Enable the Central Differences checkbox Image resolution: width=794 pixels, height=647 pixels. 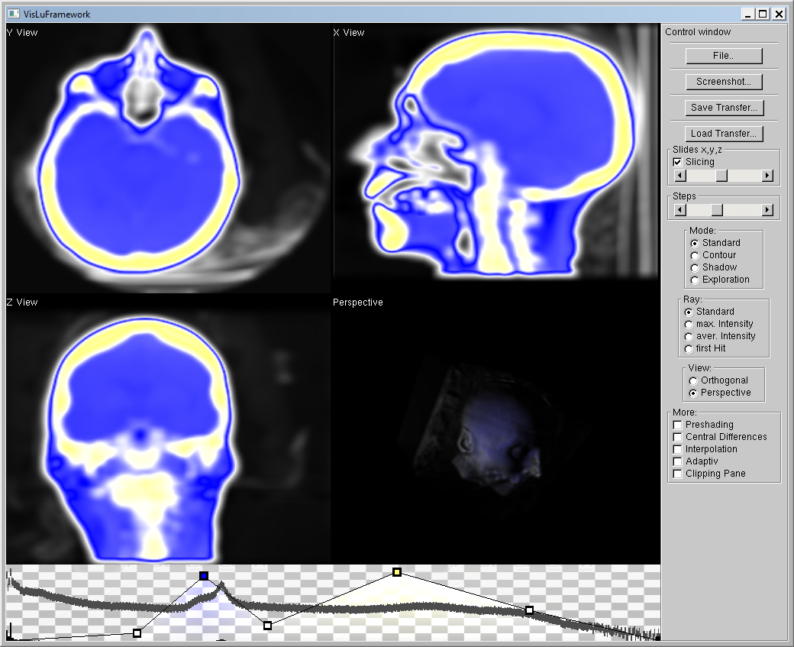tap(677, 437)
